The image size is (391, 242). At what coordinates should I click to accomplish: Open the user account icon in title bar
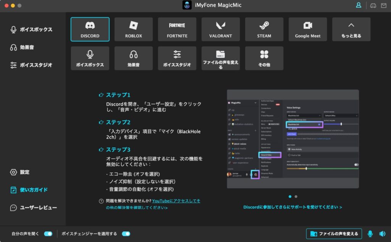pyautogui.click(x=359, y=5)
